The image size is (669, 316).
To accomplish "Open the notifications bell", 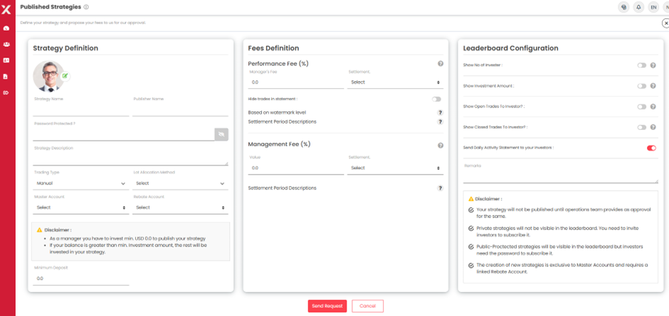I will pos(638,7).
